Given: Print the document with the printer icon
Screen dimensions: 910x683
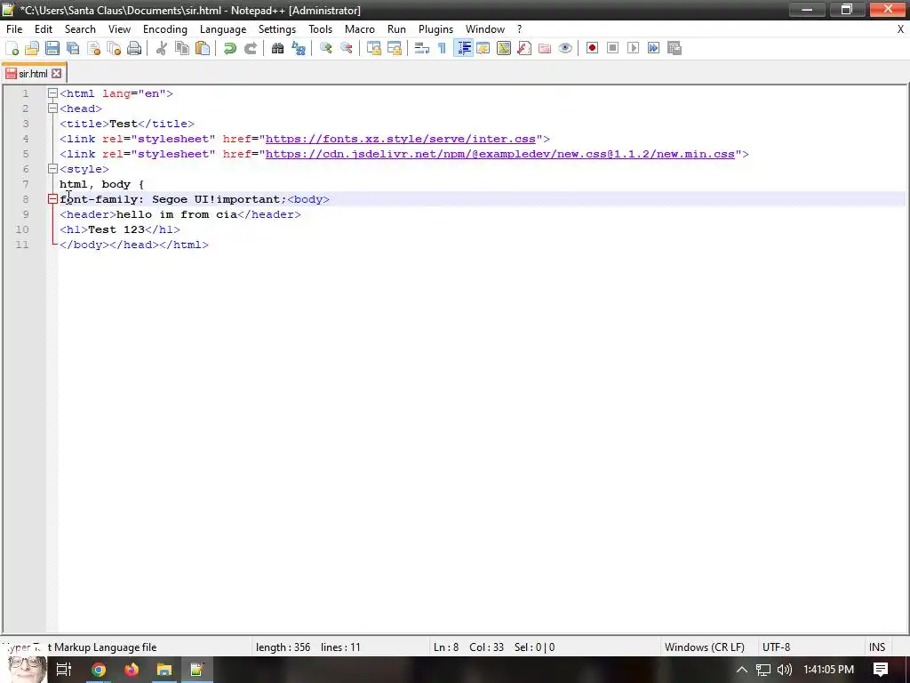Looking at the screenshot, I should pyautogui.click(x=134, y=48).
